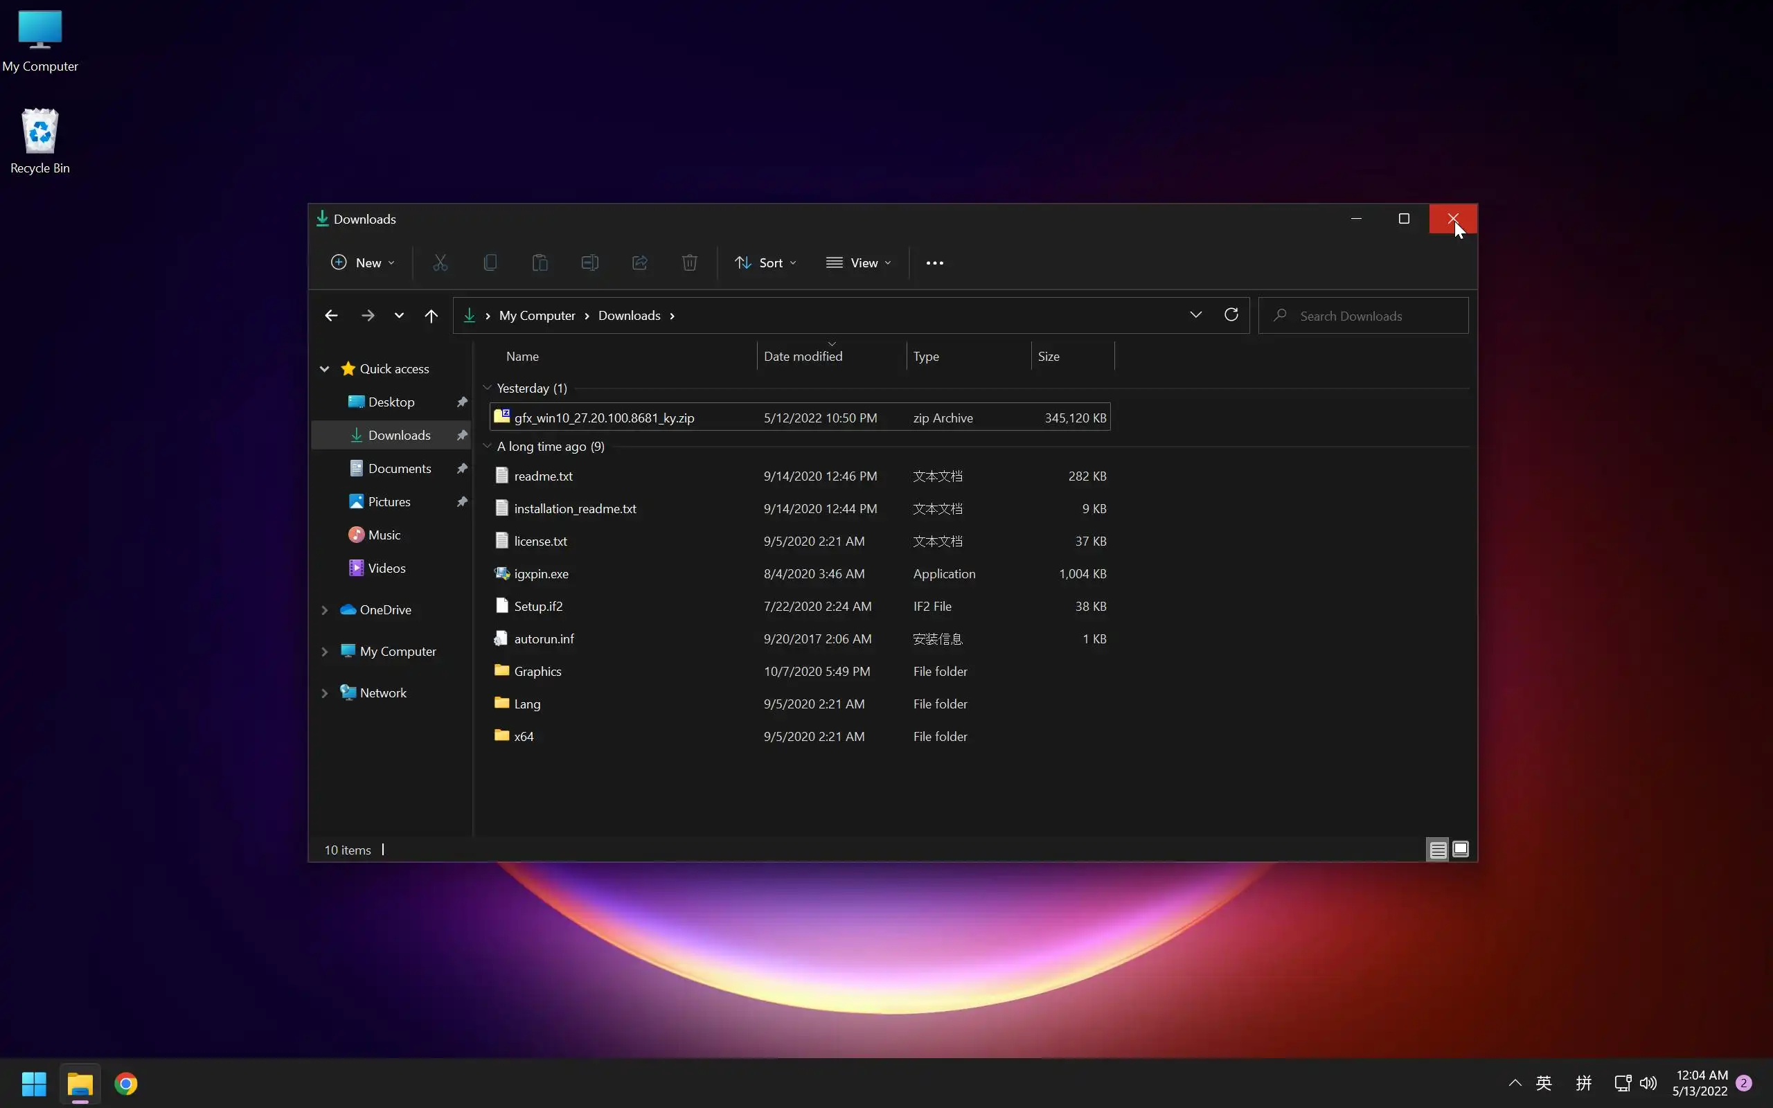Click the Rename toolbar icon
This screenshot has width=1773, height=1108.
tap(590, 262)
